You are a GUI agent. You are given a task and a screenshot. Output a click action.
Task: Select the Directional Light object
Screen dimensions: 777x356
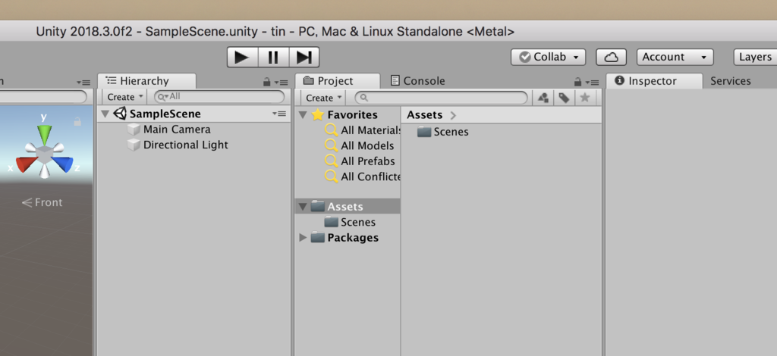(x=185, y=145)
